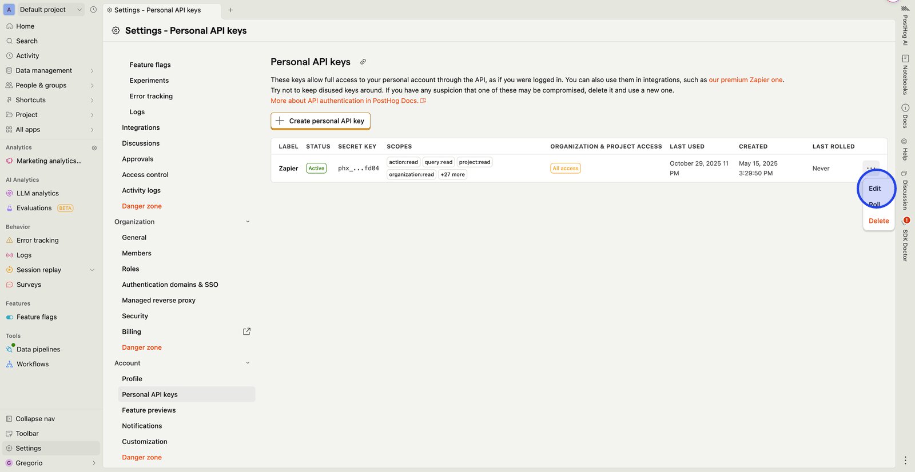Choose Edit from the key actions menu

click(874, 189)
